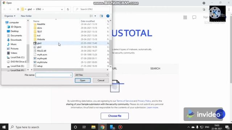Click the Windows Start button
This screenshot has height=130, width=232.
[4, 127]
